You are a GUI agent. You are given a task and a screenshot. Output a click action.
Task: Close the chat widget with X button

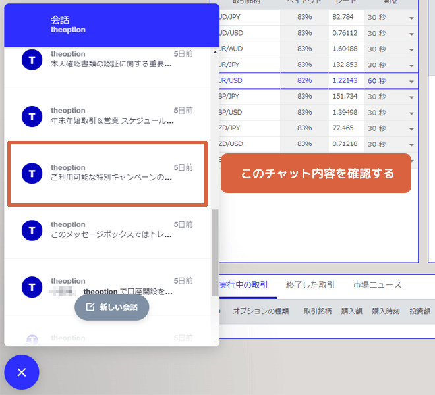pos(22,372)
